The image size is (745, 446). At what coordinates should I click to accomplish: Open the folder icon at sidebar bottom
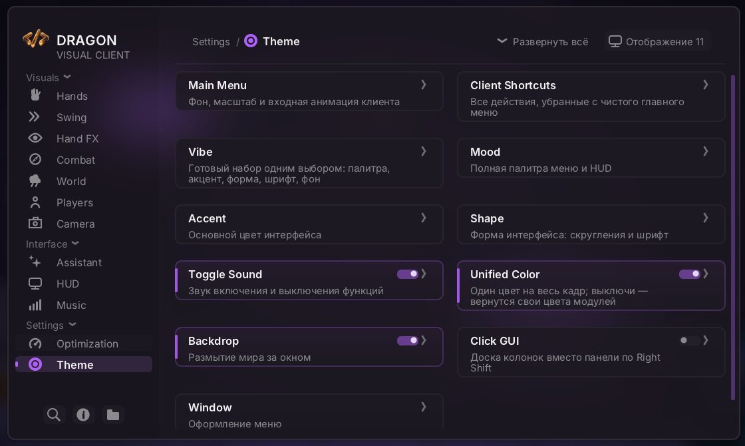click(113, 415)
